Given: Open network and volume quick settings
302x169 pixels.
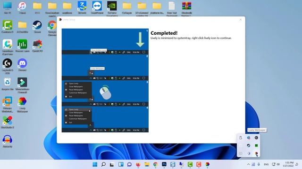Looking at the screenshot, I should pyautogui.click(x=276, y=164).
